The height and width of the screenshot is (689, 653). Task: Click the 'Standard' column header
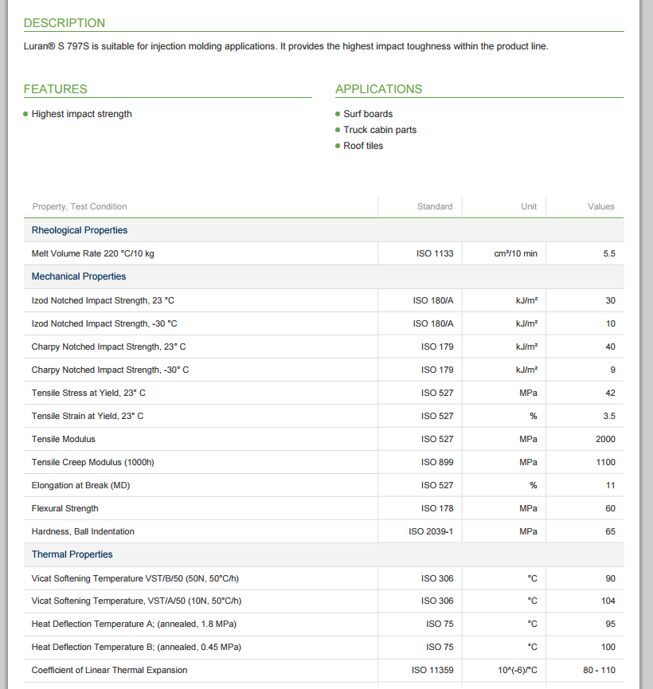coord(435,206)
